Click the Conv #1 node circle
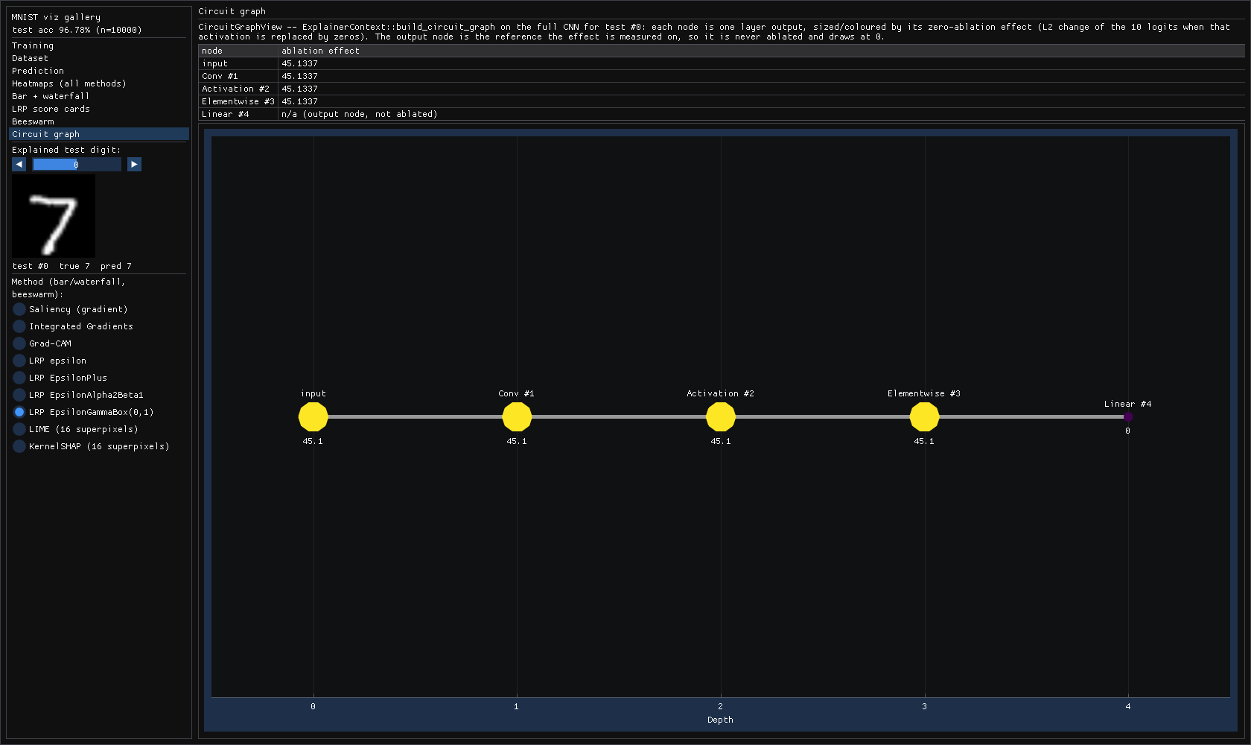The image size is (1251, 745). [x=517, y=416]
